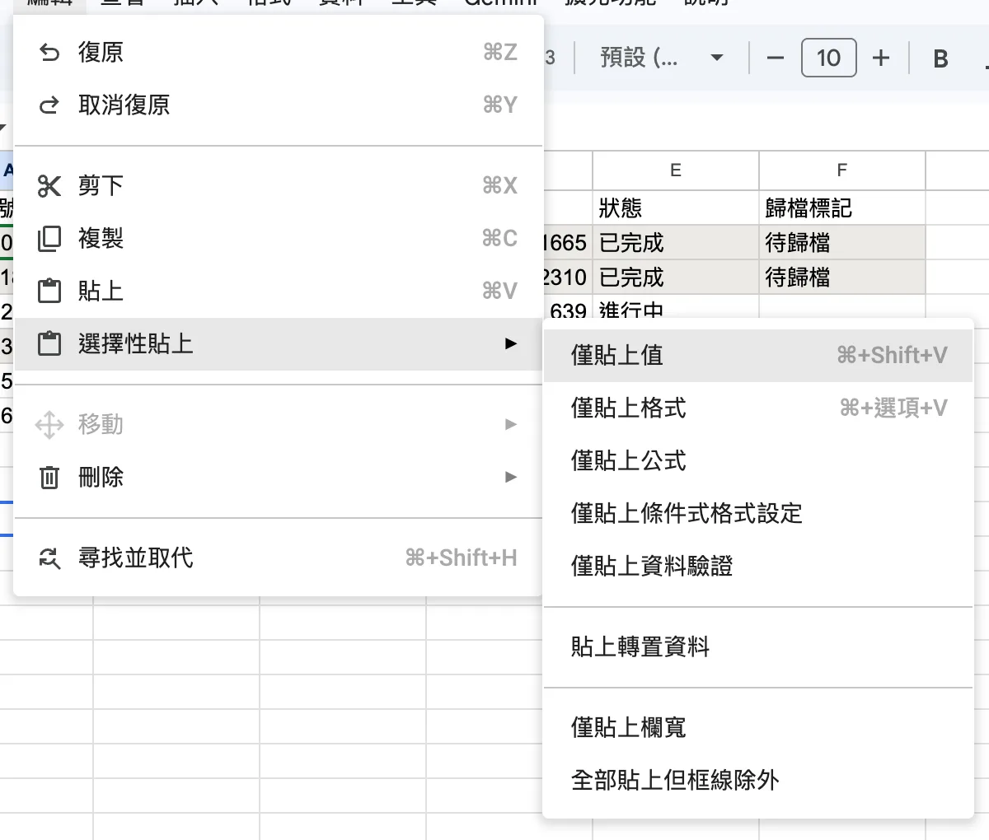989x840 pixels.
Task: Decrease font size with minus button
Action: (775, 58)
